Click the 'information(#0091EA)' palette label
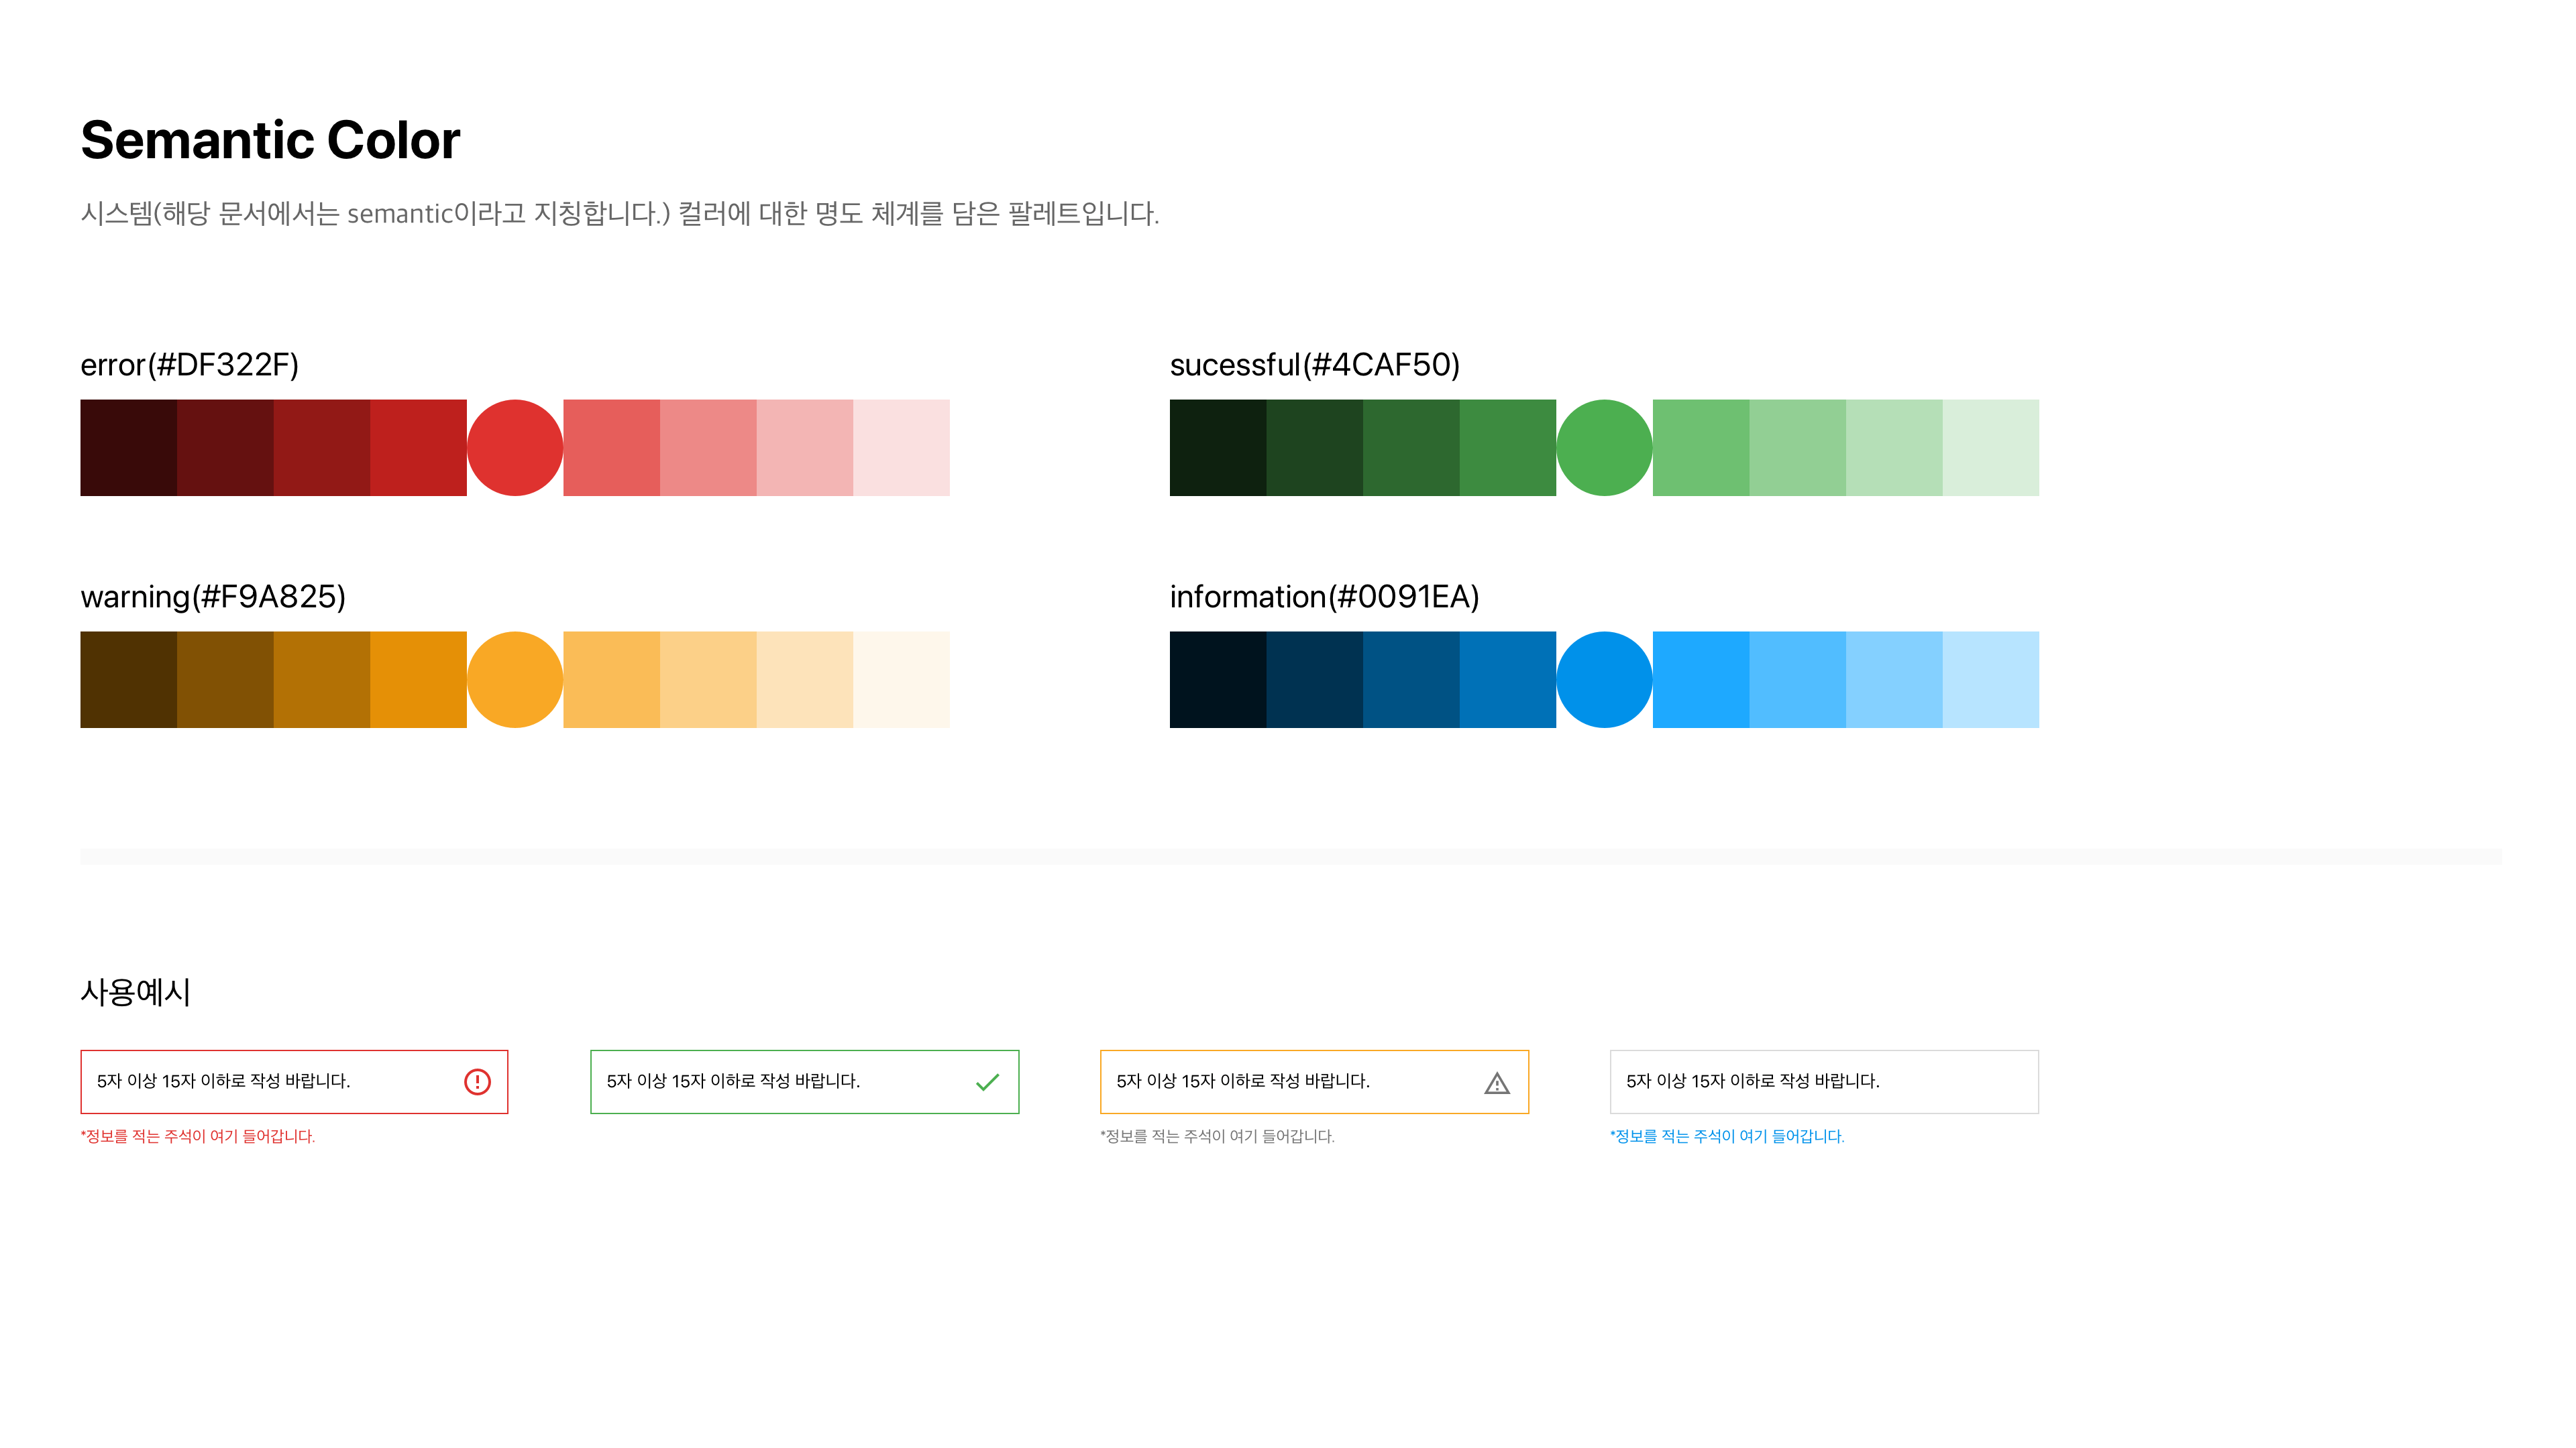Screen dimensions: 2576x1448 (1325, 597)
